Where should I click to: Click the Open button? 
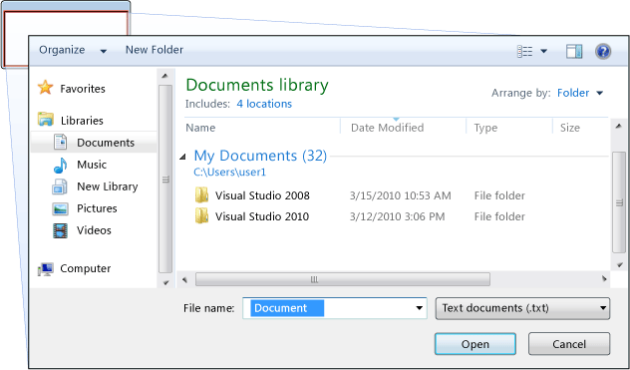coord(475,344)
